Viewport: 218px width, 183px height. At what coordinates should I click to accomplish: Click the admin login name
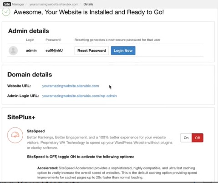(x=31, y=51)
